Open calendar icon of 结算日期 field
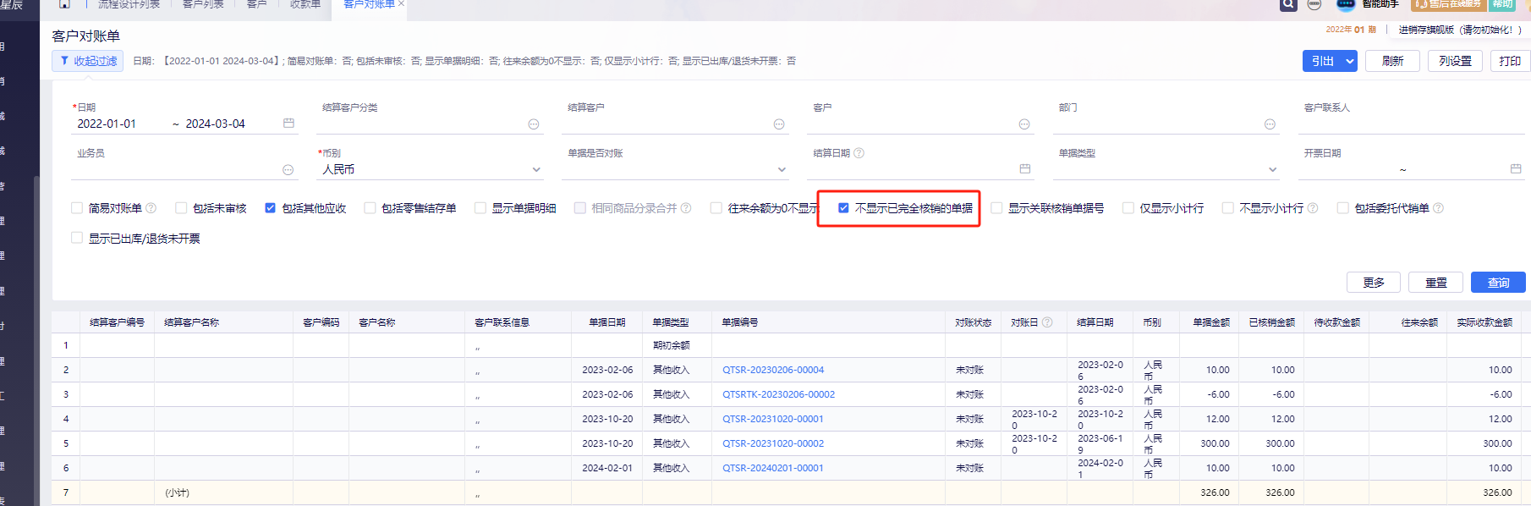The height and width of the screenshot is (506, 1531). point(1025,169)
